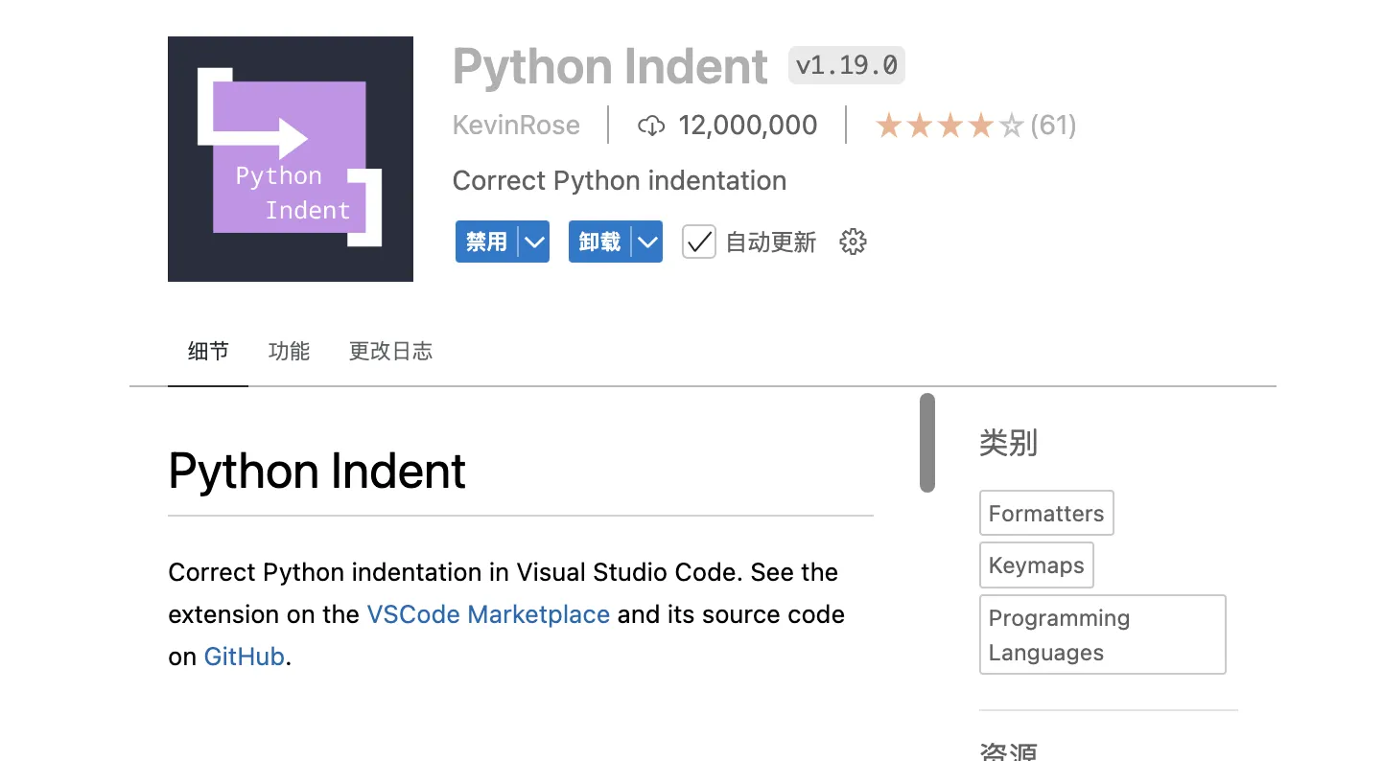The height and width of the screenshot is (761, 1383).
Task: Select the Formatters category tag
Action: pos(1046,513)
